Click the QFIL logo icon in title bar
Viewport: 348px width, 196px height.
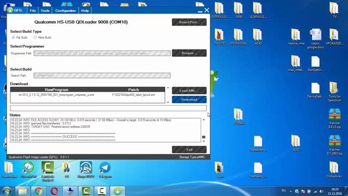click(10, 10)
